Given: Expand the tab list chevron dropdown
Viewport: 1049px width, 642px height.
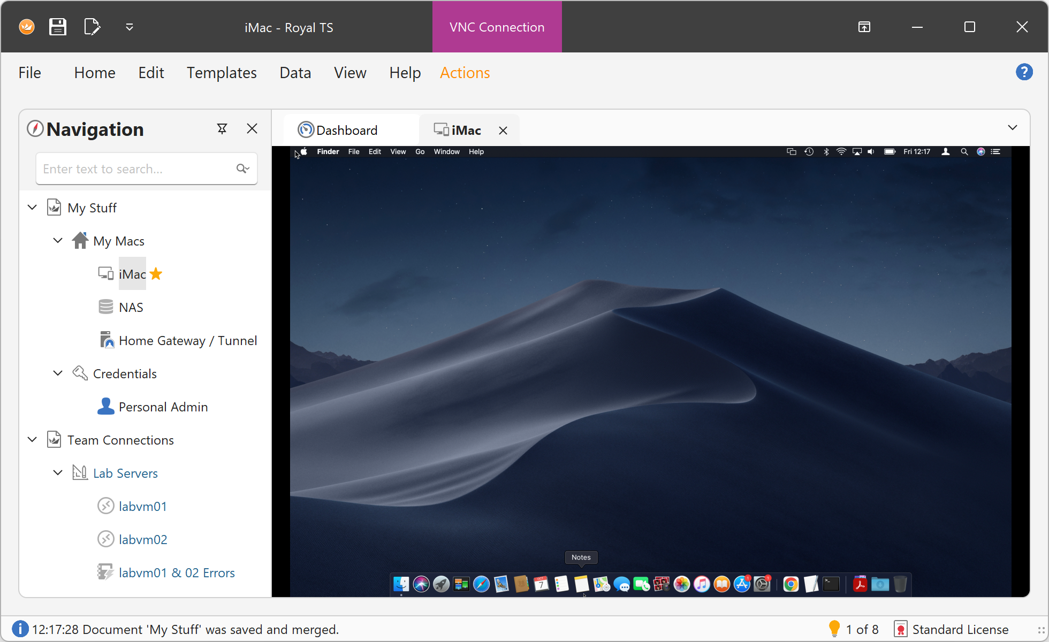Looking at the screenshot, I should click(x=1012, y=128).
